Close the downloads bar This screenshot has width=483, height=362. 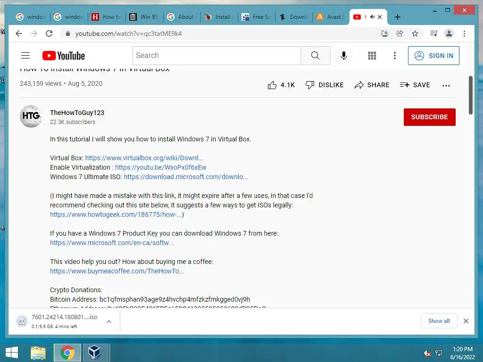point(466,321)
